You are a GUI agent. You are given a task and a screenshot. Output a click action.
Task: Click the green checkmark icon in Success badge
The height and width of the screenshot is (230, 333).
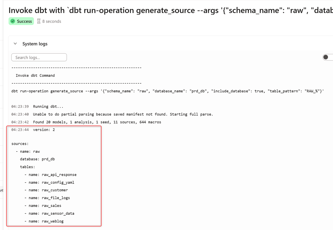pos(13,21)
